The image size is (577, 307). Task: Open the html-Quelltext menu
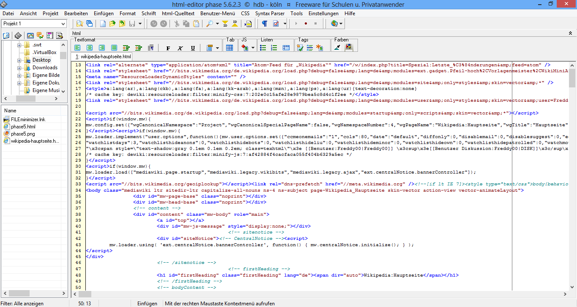(x=178, y=14)
